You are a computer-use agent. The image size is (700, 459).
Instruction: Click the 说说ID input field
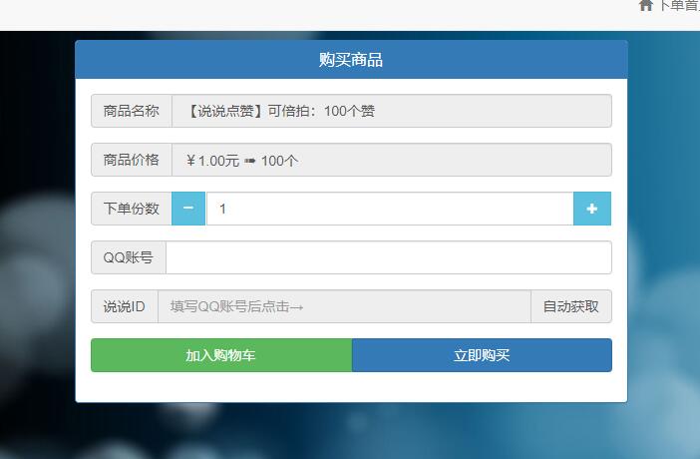click(x=344, y=306)
